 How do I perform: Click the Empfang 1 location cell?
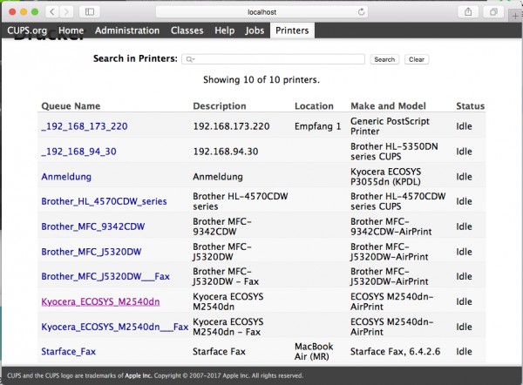[x=317, y=126]
